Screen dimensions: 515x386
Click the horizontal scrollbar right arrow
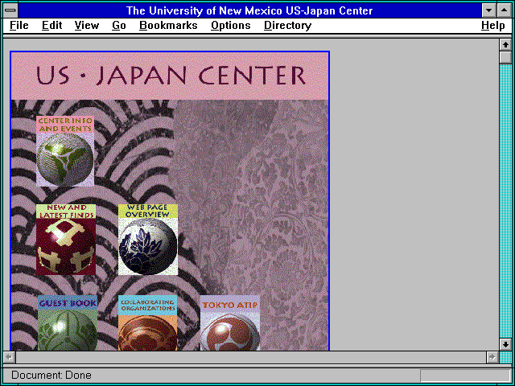pos(492,357)
